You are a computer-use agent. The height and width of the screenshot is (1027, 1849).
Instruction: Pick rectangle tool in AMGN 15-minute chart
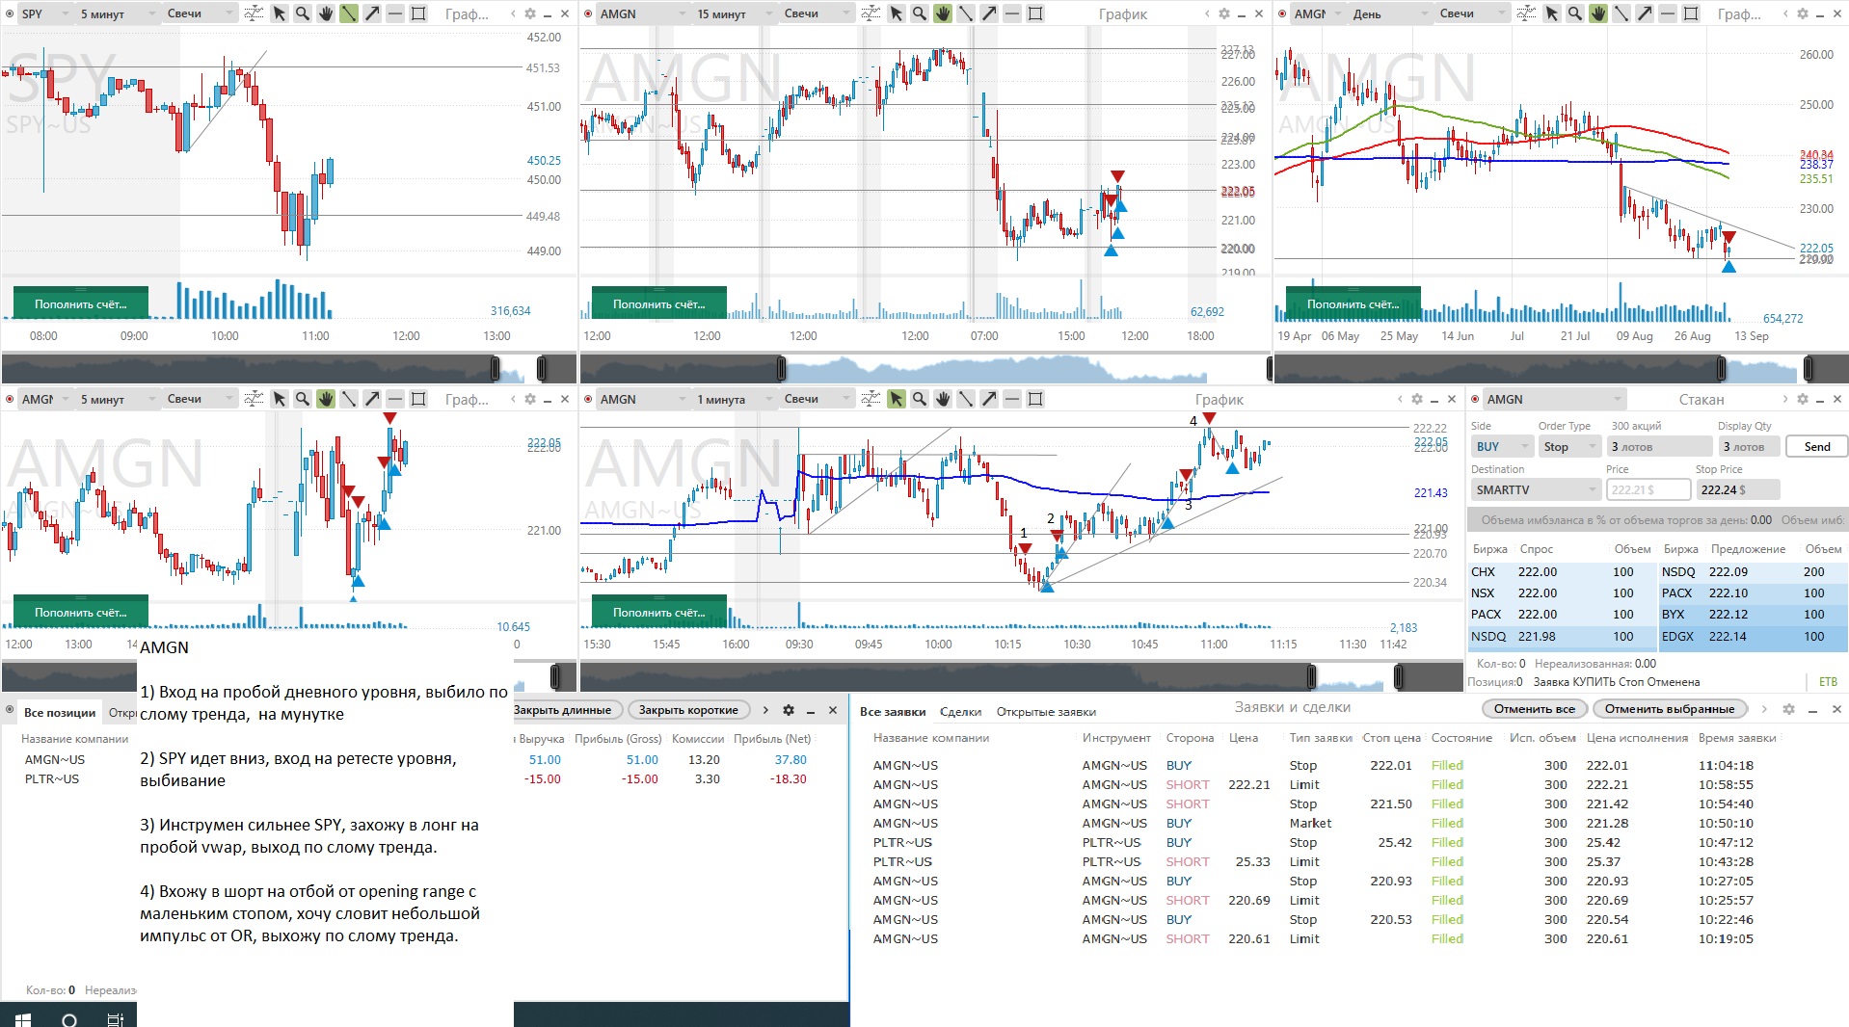[x=1034, y=13]
